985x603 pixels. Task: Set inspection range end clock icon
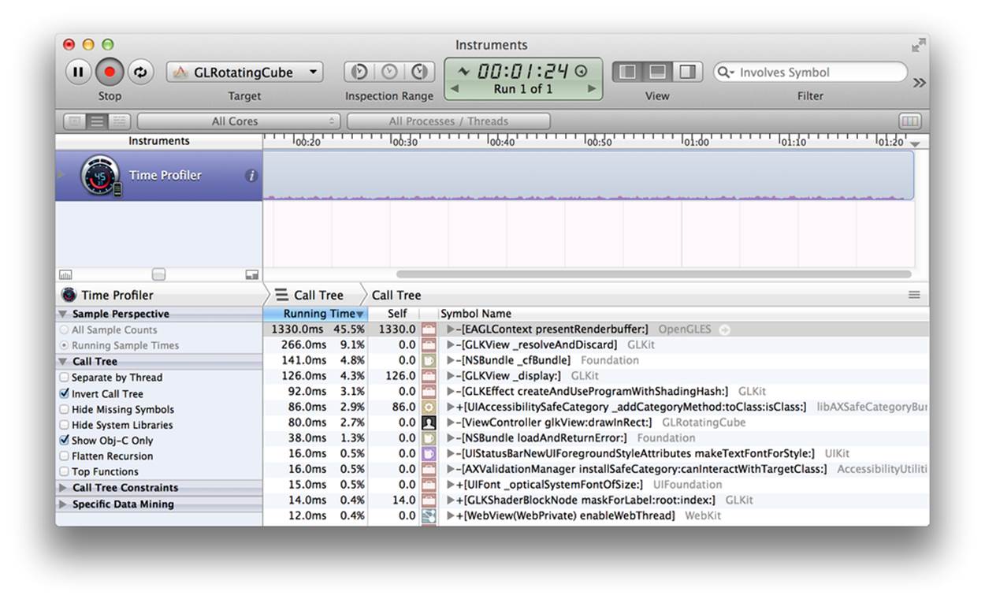(x=419, y=72)
